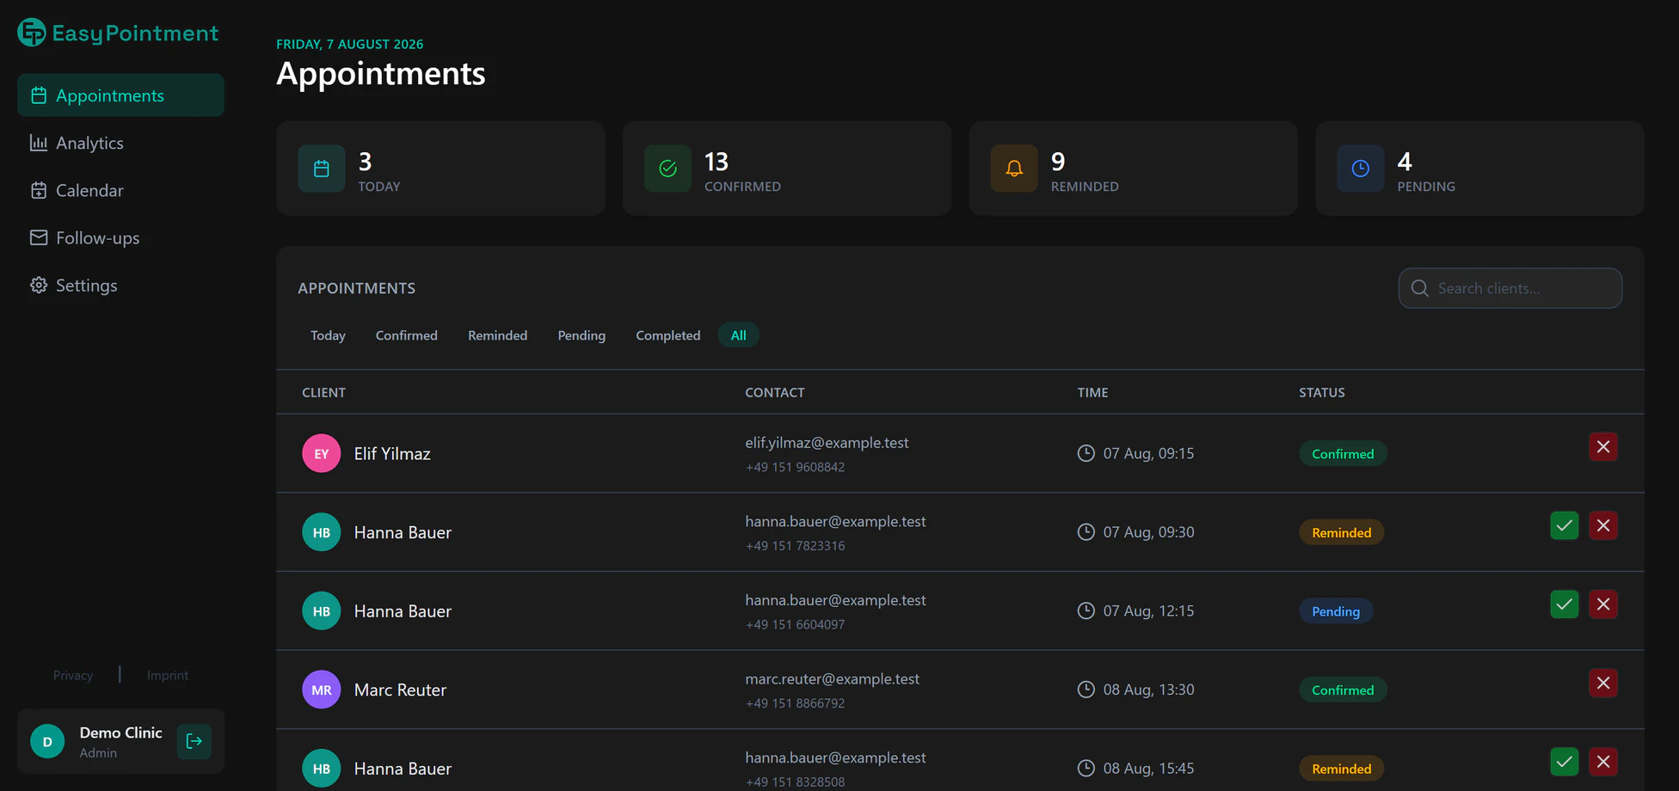Click HB avatar in the 15:45 row
The height and width of the screenshot is (791, 1679).
click(x=321, y=769)
